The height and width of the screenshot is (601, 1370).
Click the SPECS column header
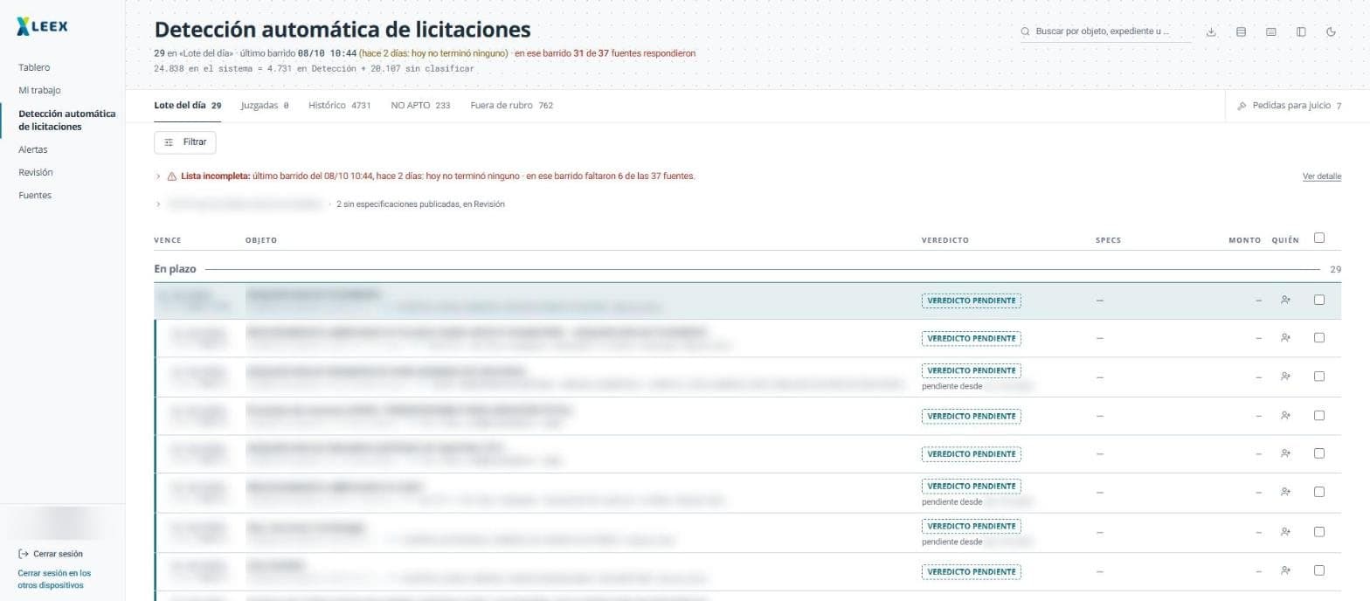tap(1108, 240)
